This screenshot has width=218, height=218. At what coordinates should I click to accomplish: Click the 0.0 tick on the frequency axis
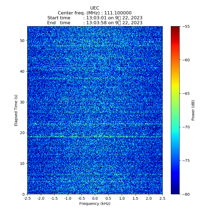[x=95, y=198]
